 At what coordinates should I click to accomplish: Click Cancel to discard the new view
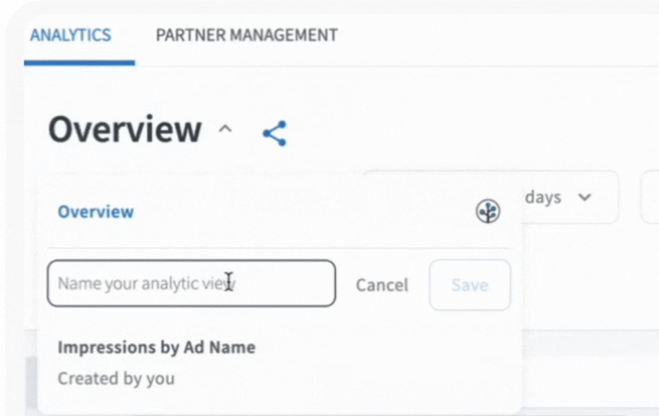[382, 285]
